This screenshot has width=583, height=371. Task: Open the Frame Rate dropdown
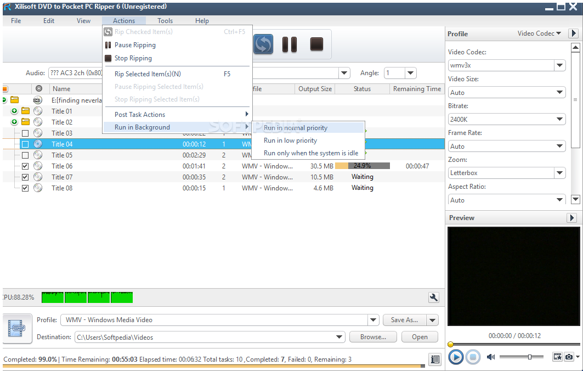[559, 146]
